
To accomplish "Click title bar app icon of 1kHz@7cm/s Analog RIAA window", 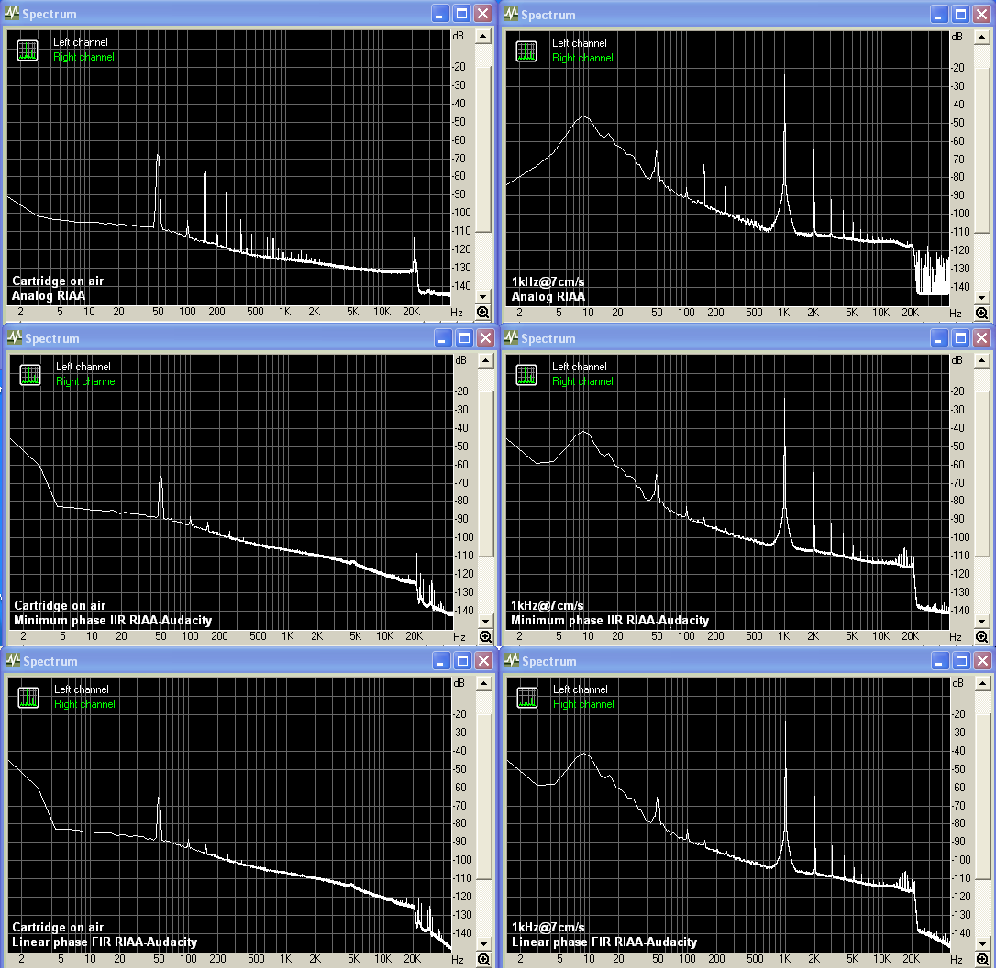I will point(511,14).
